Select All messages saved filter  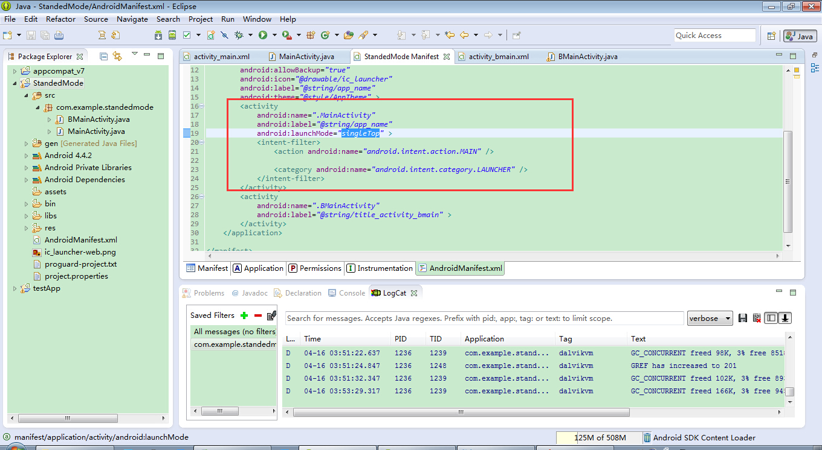point(234,332)
